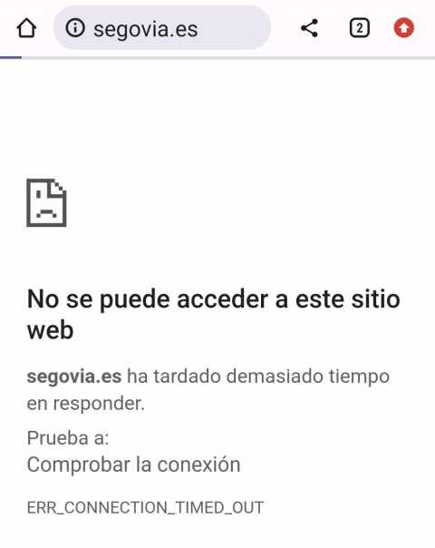Select the segovia.es text in the address bar
The height and width of the screenshot is (548, 435).
pos(146,29)
